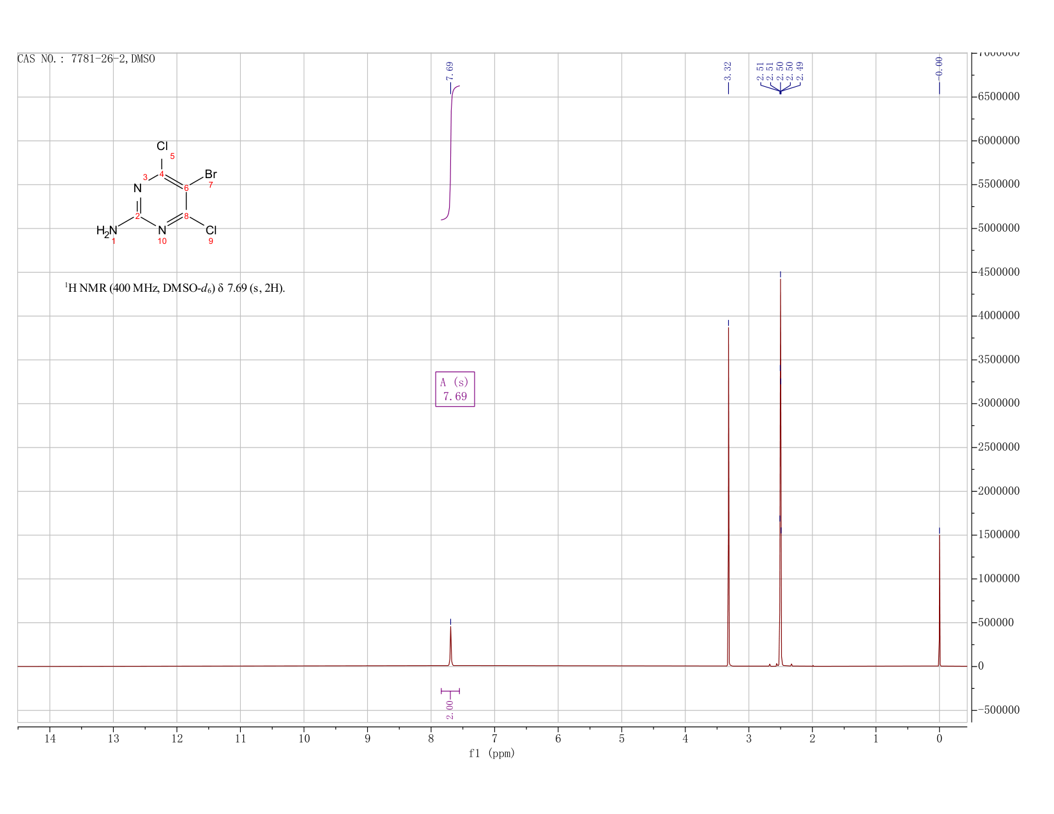
Task: Click the top Cl atom numbered 5
Action: pyautogui.click(x=162, y=146)
